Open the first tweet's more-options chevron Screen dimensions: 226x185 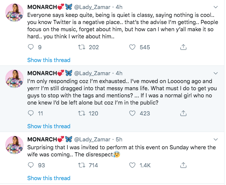pos(215,7)
